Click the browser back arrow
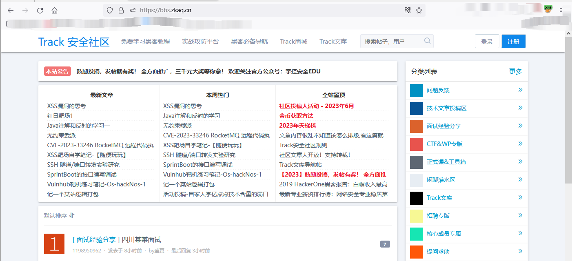This screenshot has height=261, width=572. tap(11, 11)
